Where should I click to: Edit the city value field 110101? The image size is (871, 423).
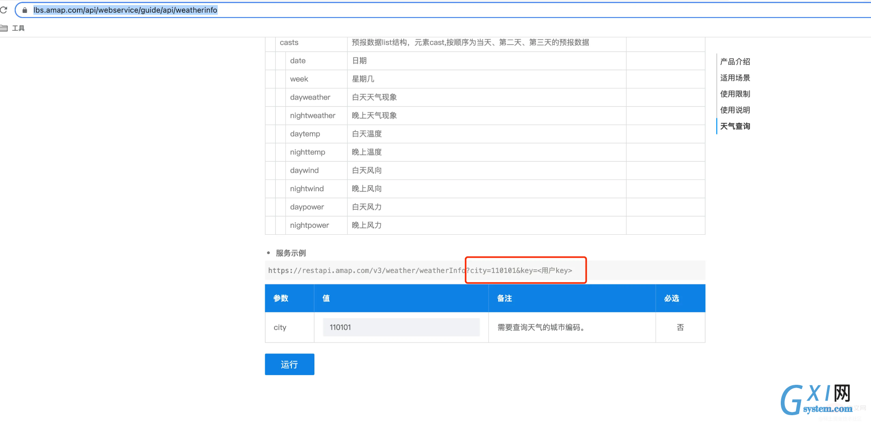click(401, 327)
